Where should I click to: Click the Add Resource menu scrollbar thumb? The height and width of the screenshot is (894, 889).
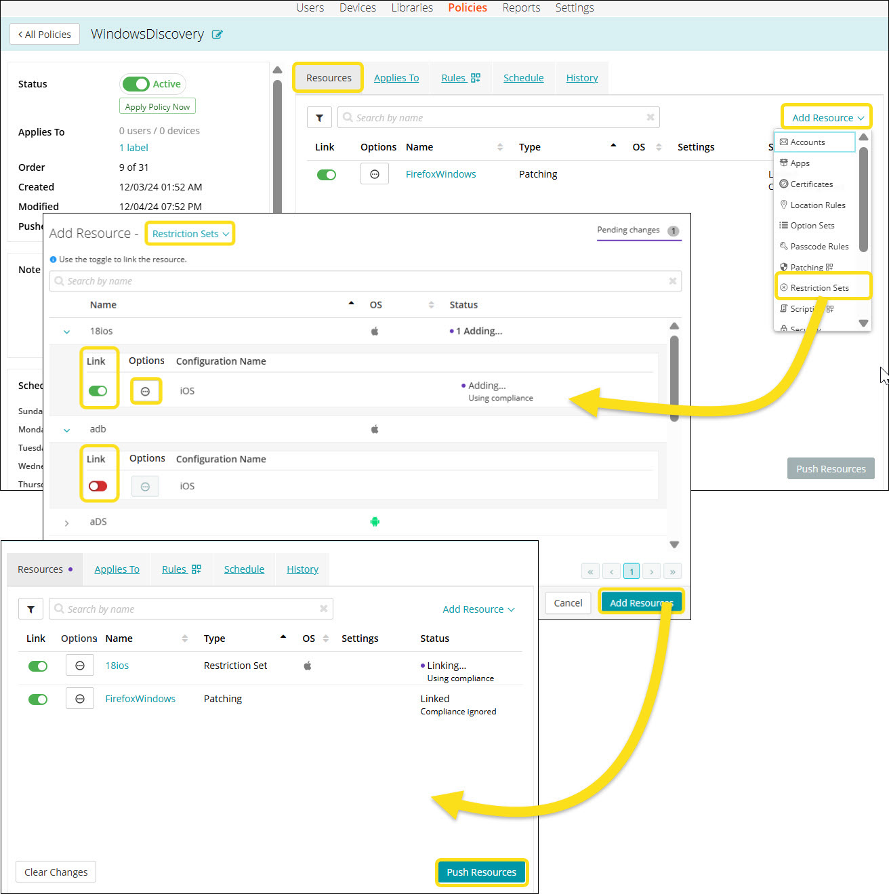point(863,200)
